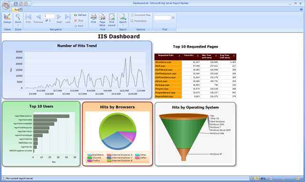The height and width of the screenshot is (182, 305).
Task: Go to Previous page
Action: coord(38,19)
